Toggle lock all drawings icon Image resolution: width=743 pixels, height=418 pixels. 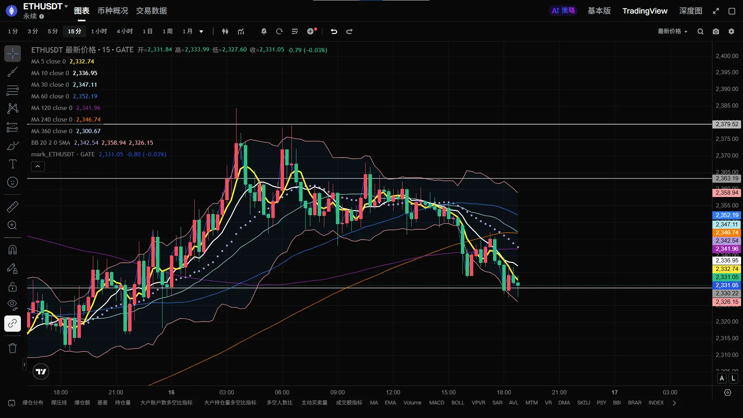(12, 287)
